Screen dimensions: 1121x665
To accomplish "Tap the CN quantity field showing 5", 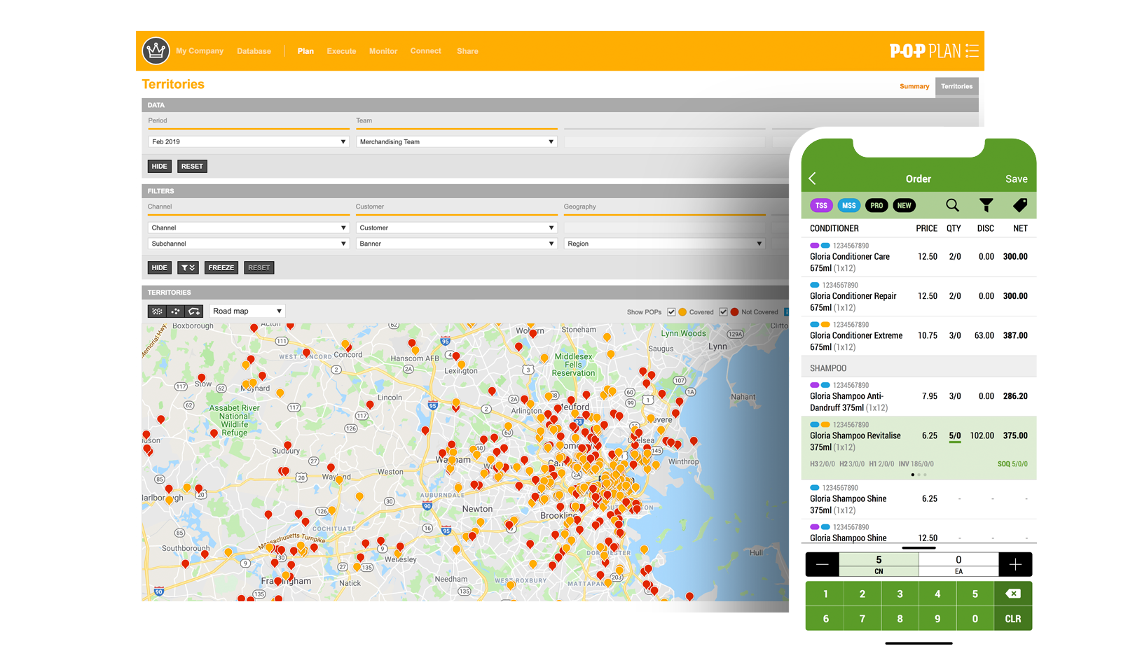I will 879,564.
